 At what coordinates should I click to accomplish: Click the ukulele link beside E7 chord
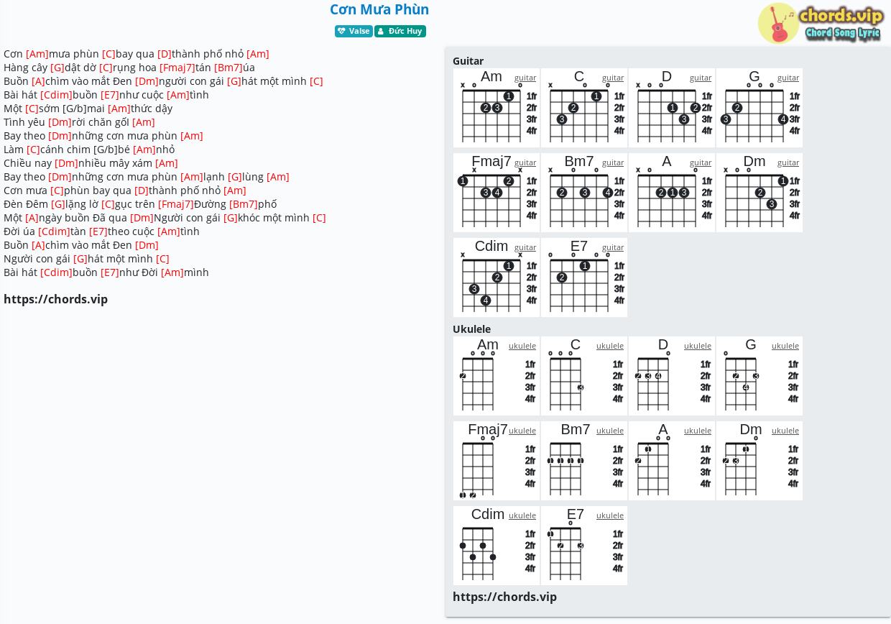coord(610,515)
